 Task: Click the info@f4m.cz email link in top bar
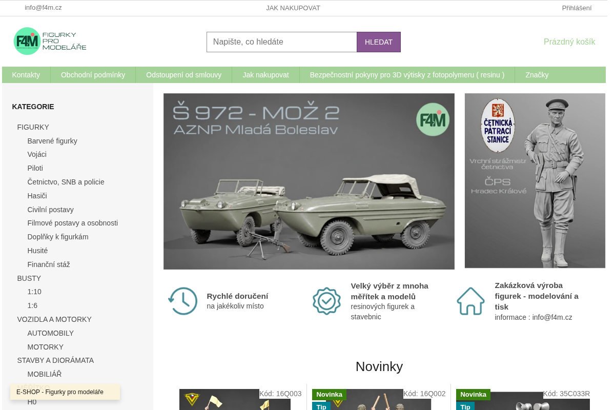pos(43,8)
